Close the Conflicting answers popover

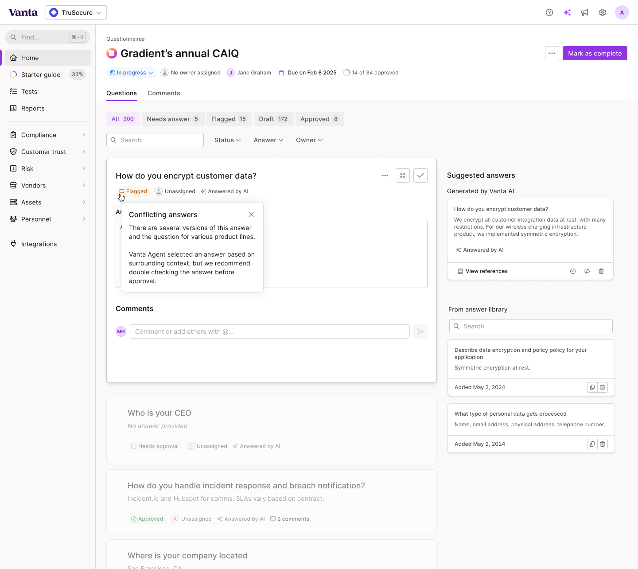pos(251,214)
